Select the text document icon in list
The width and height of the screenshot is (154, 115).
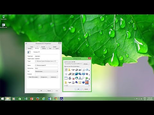66,70
